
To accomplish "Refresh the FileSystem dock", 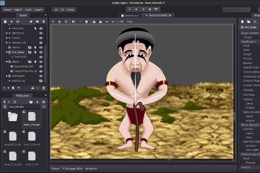I will [x=15, y=102].
